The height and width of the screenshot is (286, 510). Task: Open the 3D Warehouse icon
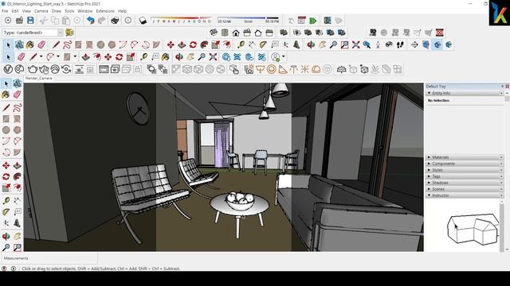[x=226, y=57]
